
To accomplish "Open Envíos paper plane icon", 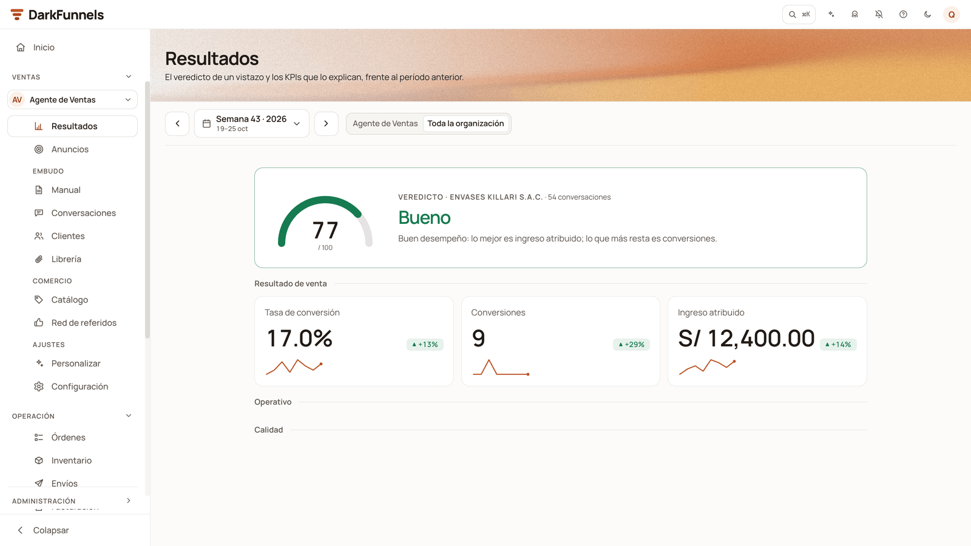I will [39, 483].
